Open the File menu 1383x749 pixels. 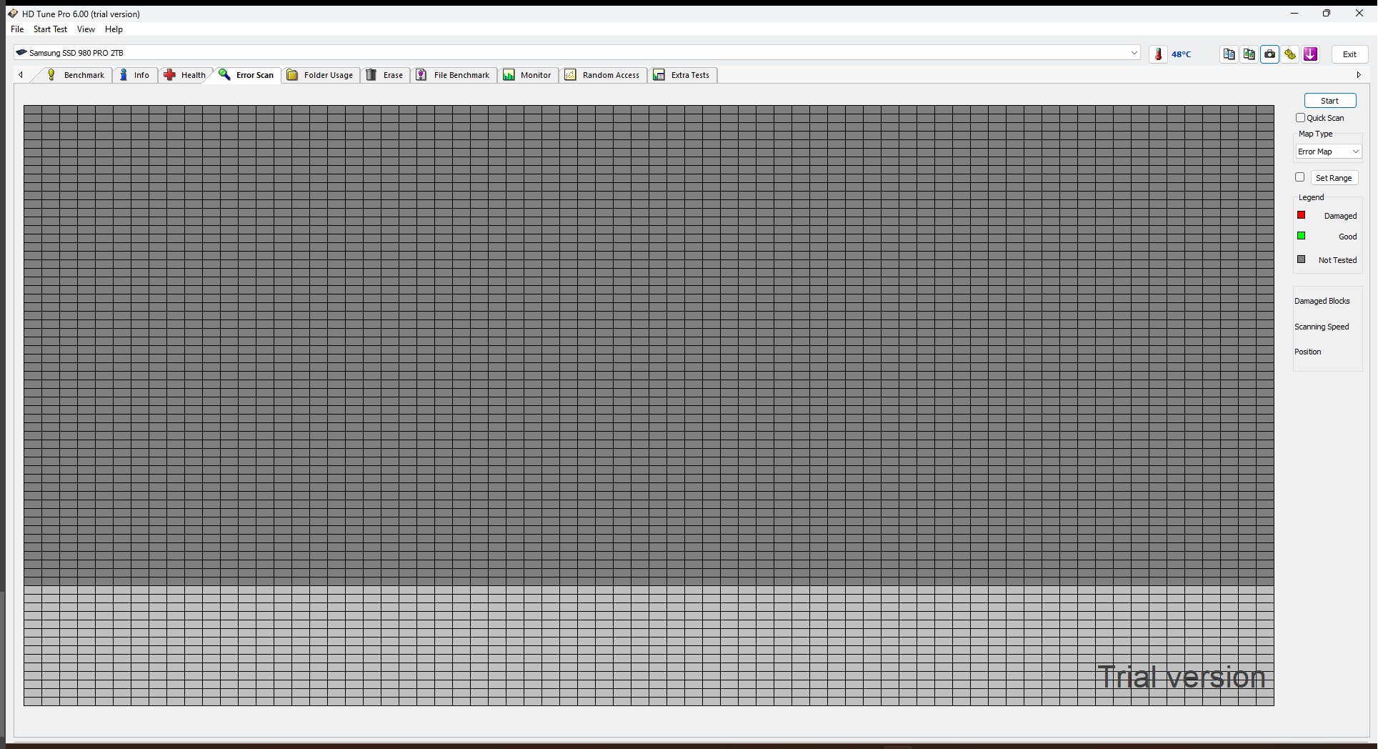(x=17, y=29)
